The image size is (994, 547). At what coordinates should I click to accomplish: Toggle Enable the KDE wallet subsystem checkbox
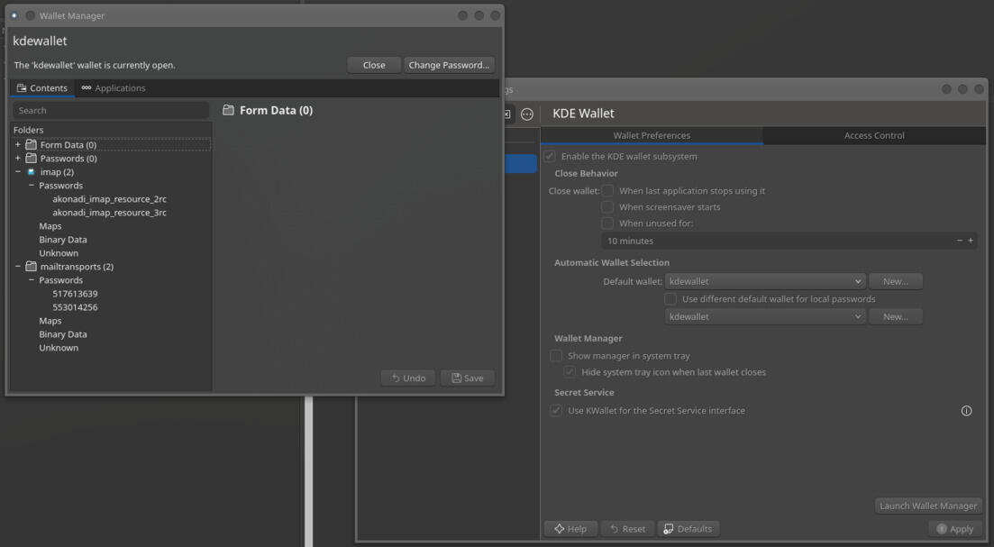[x=550, y=157]
